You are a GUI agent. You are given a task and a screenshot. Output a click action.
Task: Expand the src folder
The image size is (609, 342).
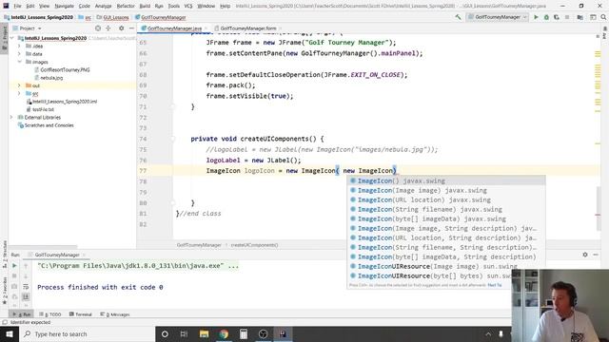click(19, 93)
